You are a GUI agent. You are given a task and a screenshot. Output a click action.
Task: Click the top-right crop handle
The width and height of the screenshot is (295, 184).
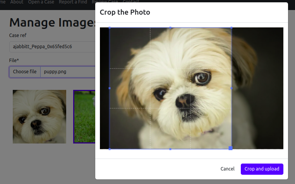pyautogui.click(x=232, y=28)
